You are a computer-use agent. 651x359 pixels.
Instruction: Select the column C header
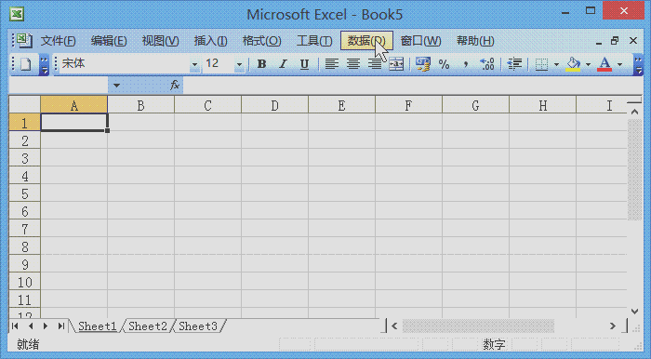(207, 105)
